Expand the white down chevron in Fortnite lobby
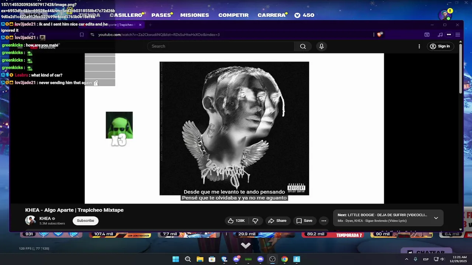 (x=246, y=245)
